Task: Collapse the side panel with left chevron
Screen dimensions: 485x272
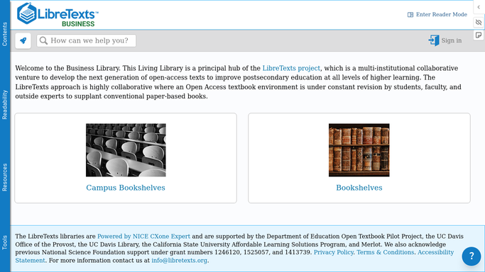Action: click(479, 7)
